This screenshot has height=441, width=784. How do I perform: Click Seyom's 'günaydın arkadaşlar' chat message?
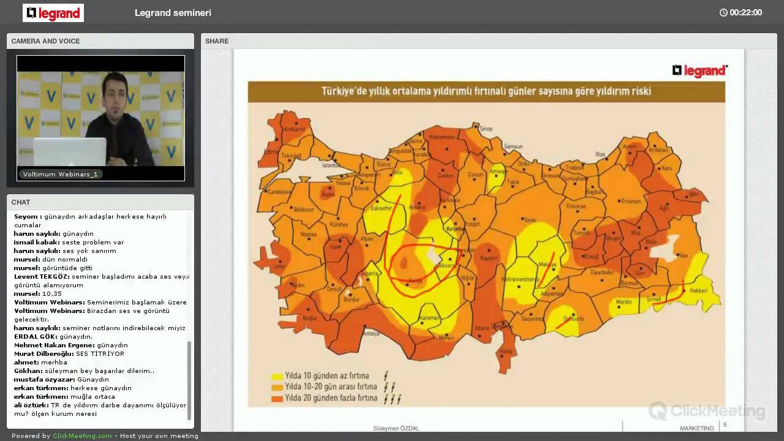(91, 221)
